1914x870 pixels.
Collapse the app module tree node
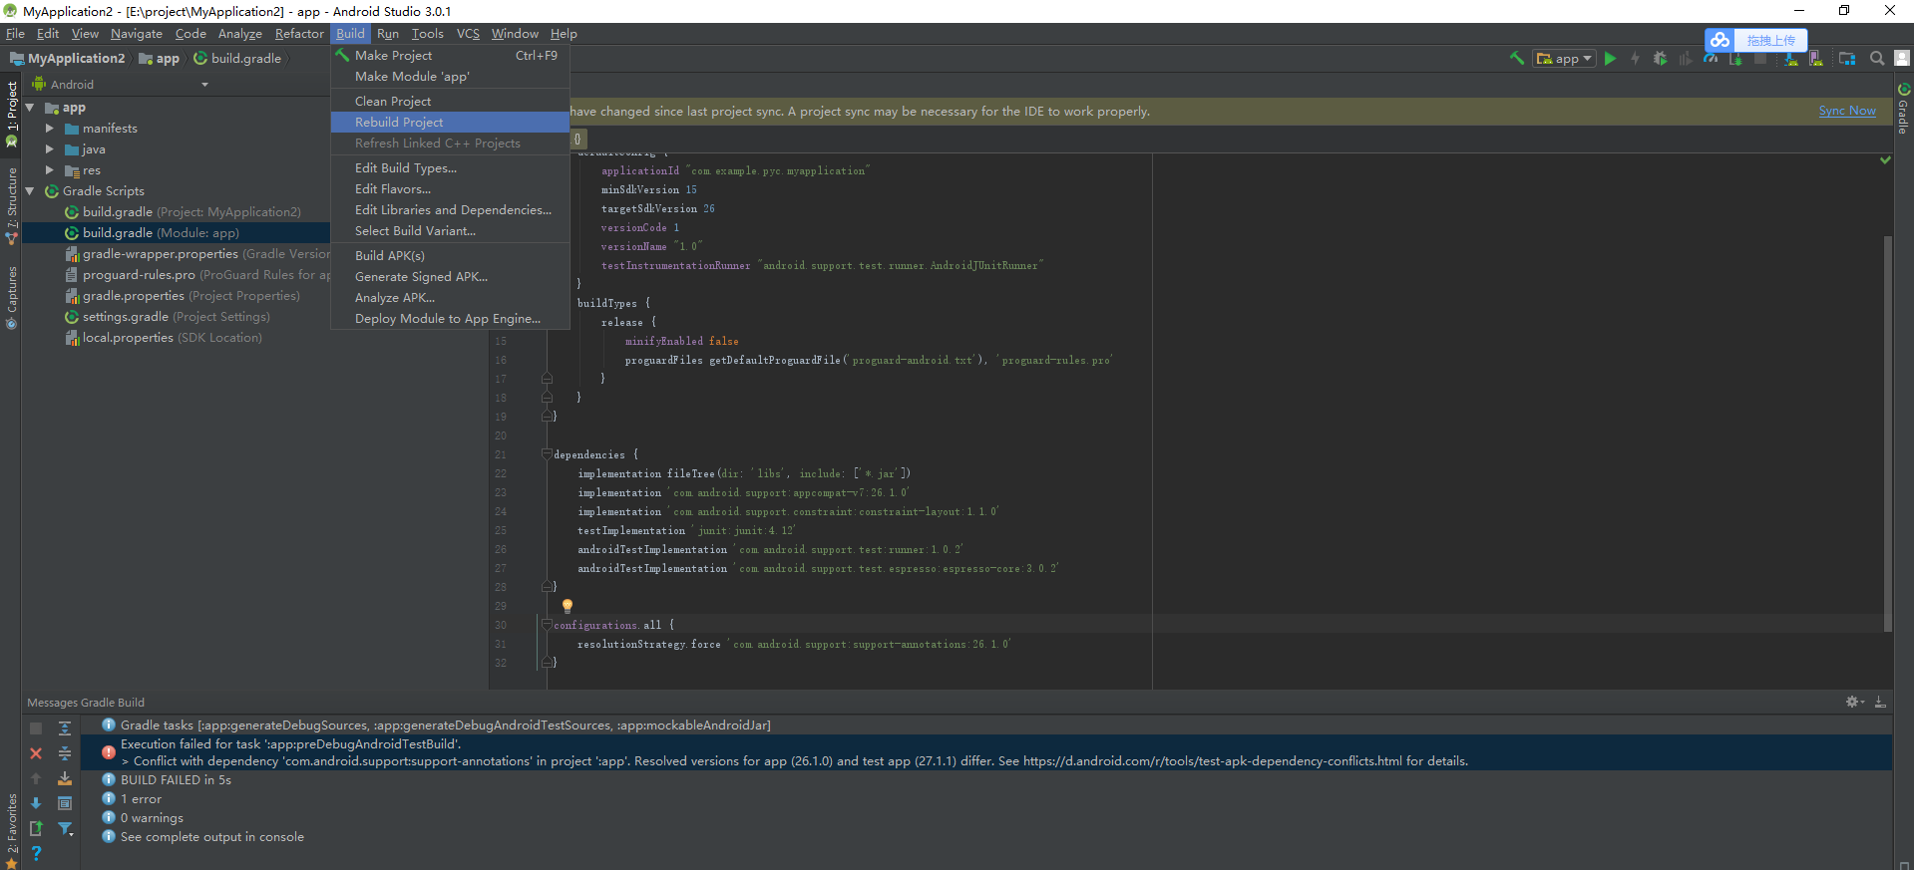tap(30, 108)
